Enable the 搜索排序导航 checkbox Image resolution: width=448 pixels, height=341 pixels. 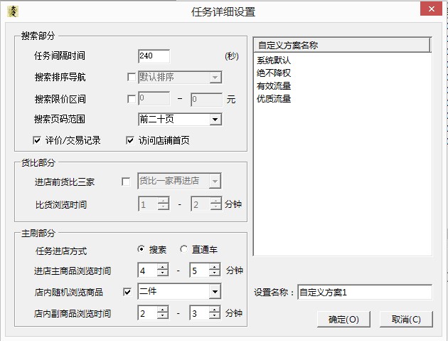point(131,77)
